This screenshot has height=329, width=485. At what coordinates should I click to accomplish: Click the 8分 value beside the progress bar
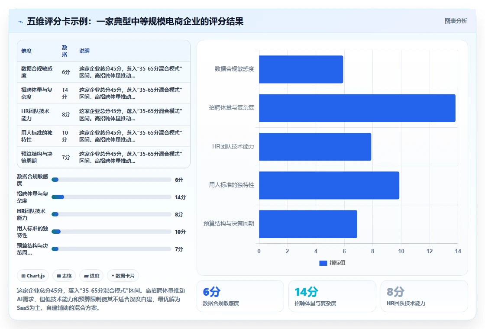pos(179,215)
